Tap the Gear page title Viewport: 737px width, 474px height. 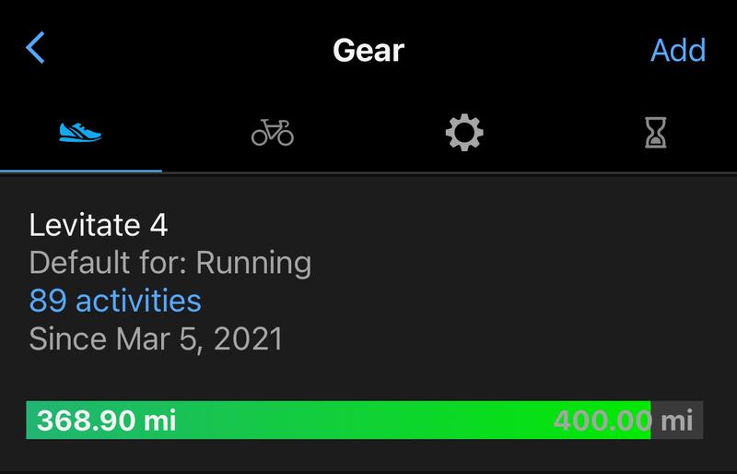click(x=368, y=49)
